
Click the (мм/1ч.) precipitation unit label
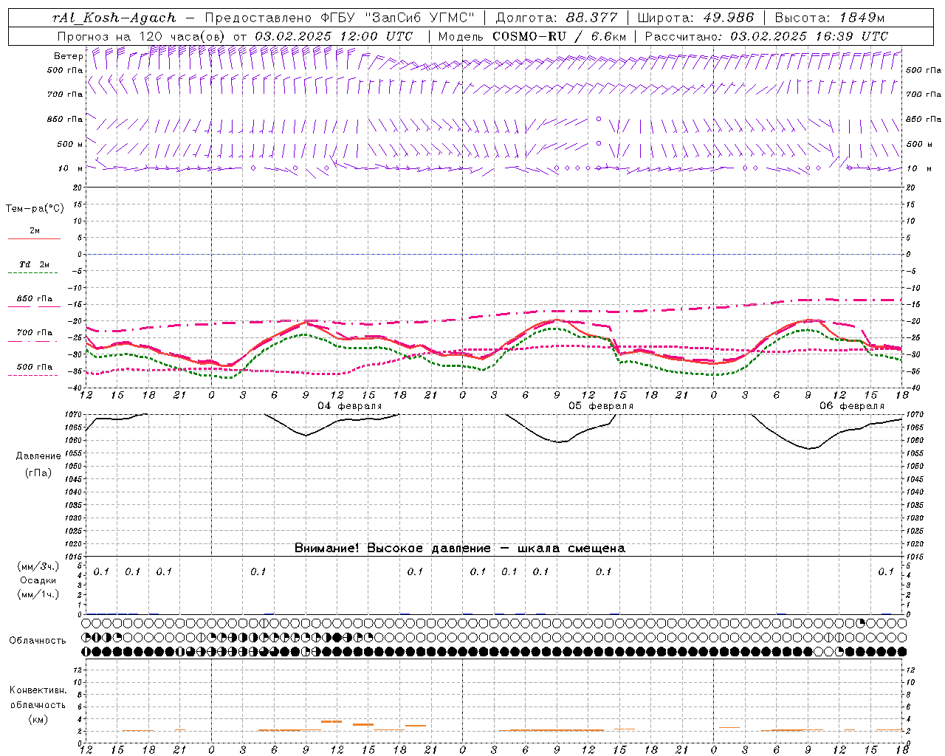pyautogui.click(x=38, y=594)
